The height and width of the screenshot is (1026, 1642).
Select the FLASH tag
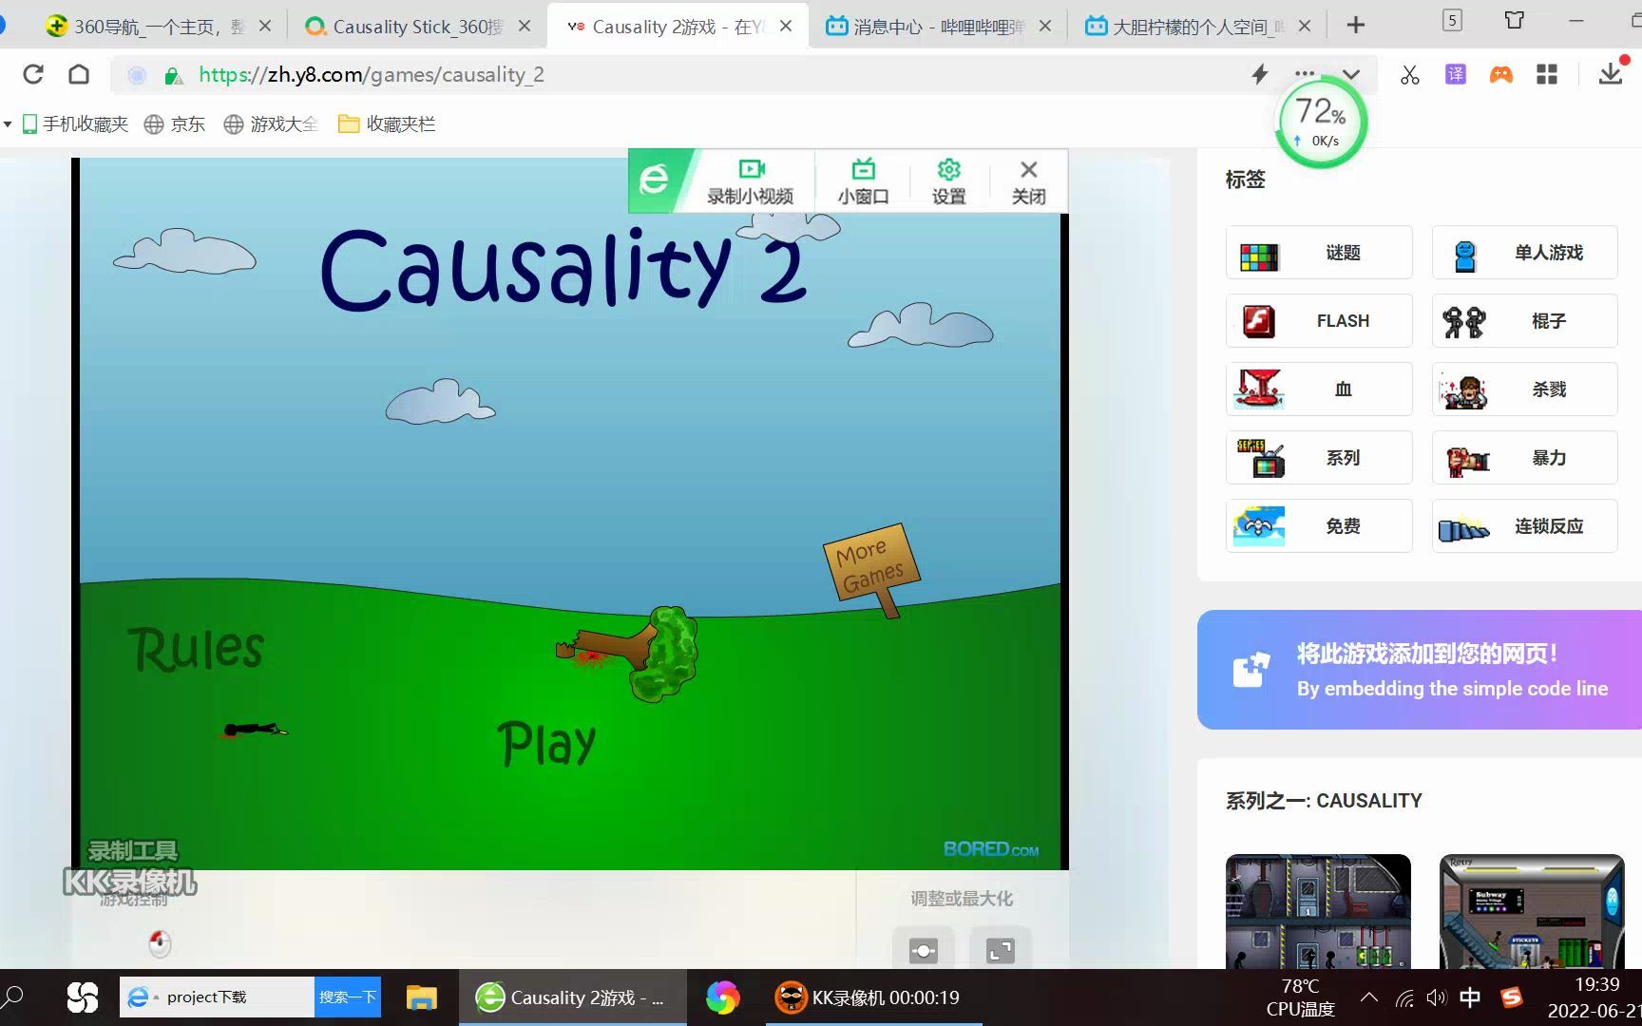point(1319,321)
